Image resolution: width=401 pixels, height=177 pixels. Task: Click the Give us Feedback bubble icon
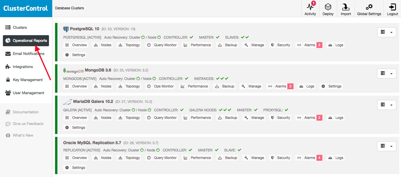tap(8, 124)
